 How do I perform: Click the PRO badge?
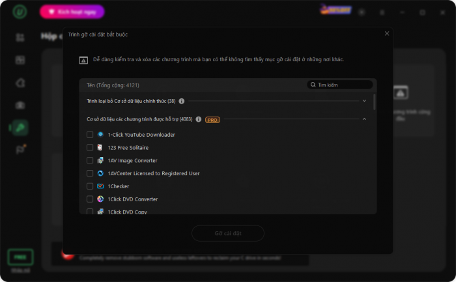point(212,120)
